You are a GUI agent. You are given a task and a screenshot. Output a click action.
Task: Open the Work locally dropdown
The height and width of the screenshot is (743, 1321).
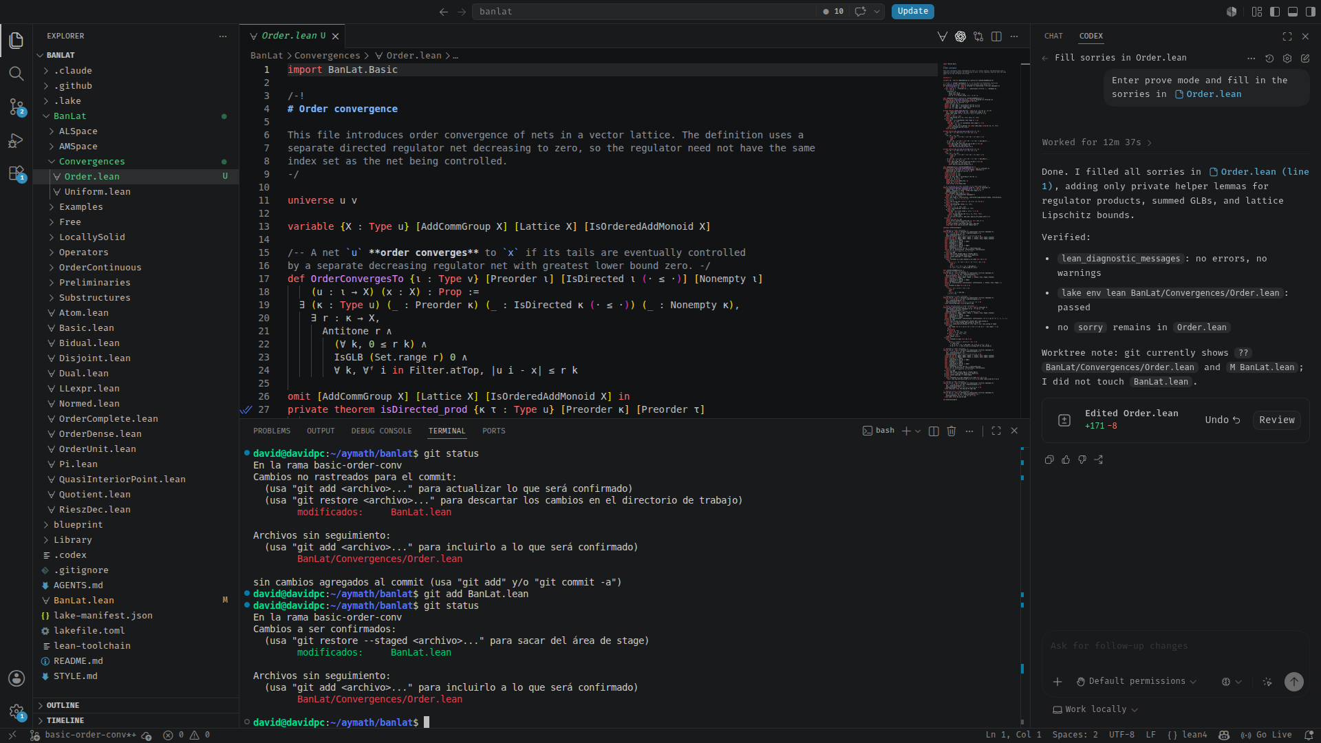tap(1095, 710)
